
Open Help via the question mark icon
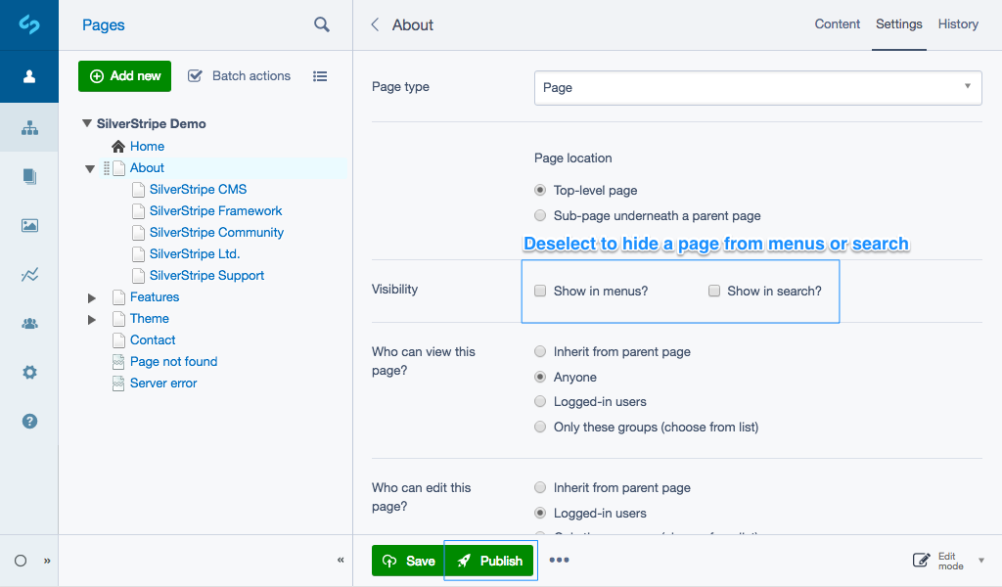coord(29,421)
